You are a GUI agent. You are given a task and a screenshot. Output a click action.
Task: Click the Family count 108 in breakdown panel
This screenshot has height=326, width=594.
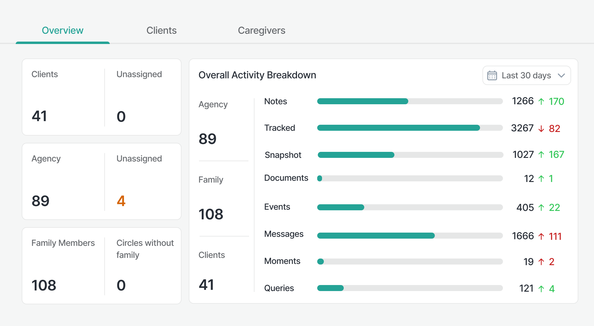(211, 214)
